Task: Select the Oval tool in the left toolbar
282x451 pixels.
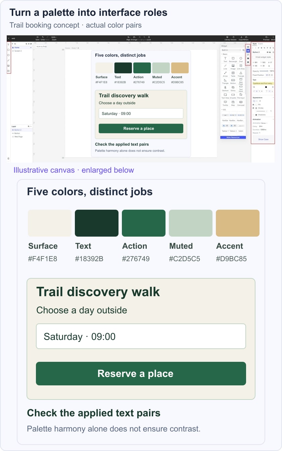Action: 8,55
